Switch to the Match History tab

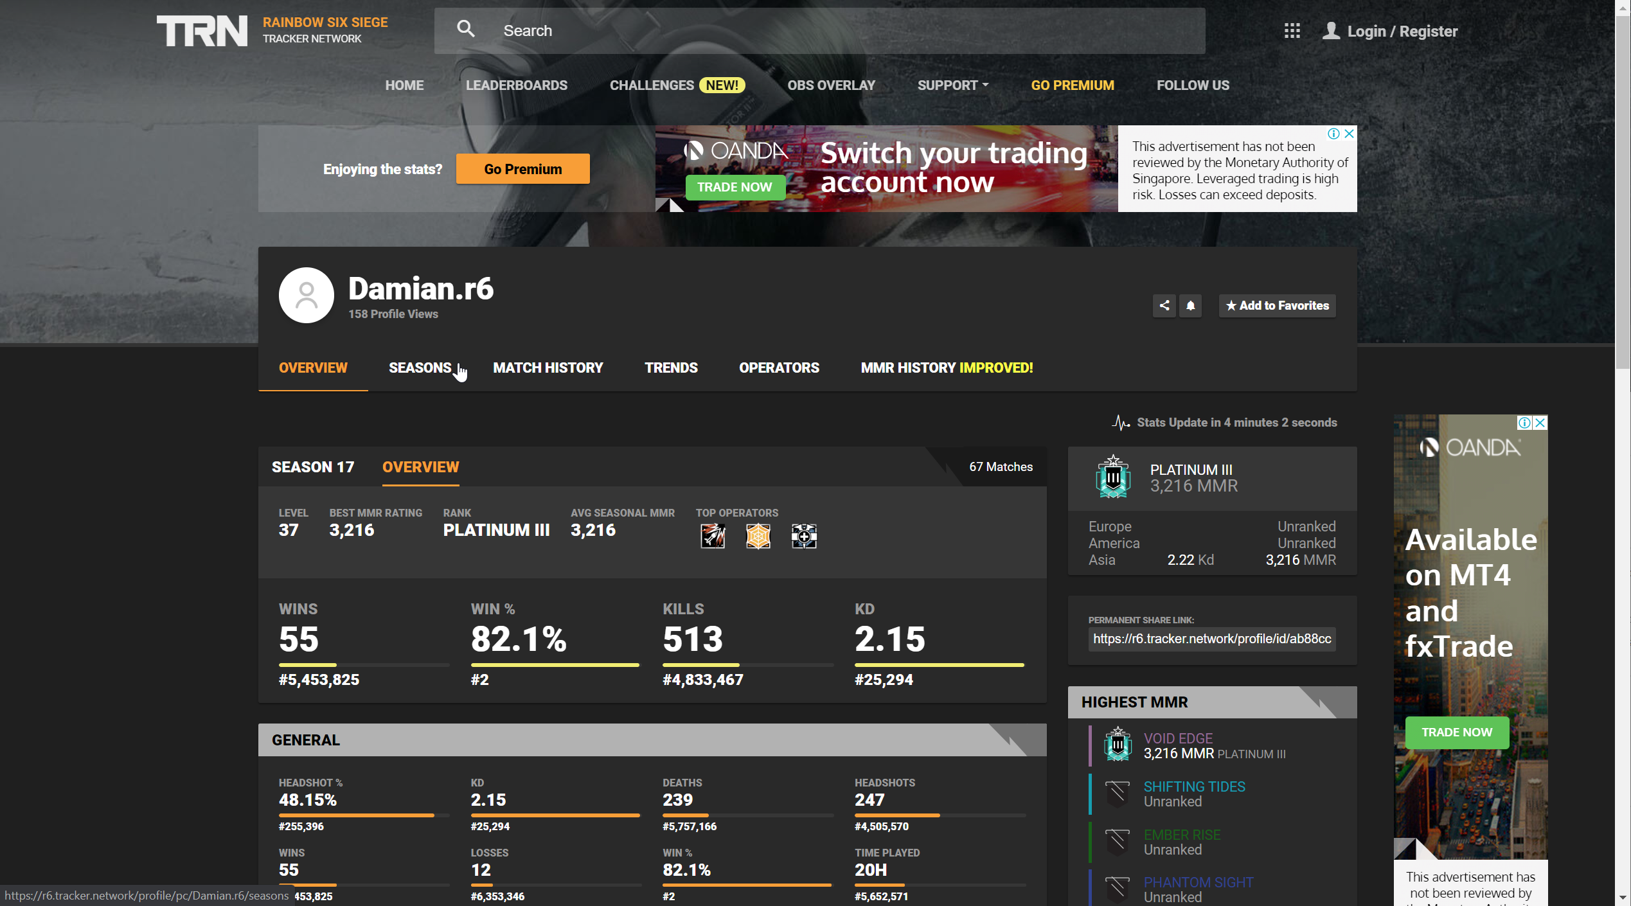548,368
